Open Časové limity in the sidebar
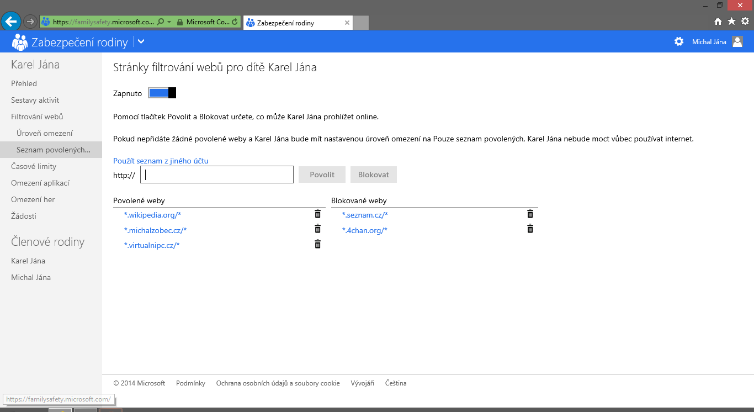 tap(34, 166)
